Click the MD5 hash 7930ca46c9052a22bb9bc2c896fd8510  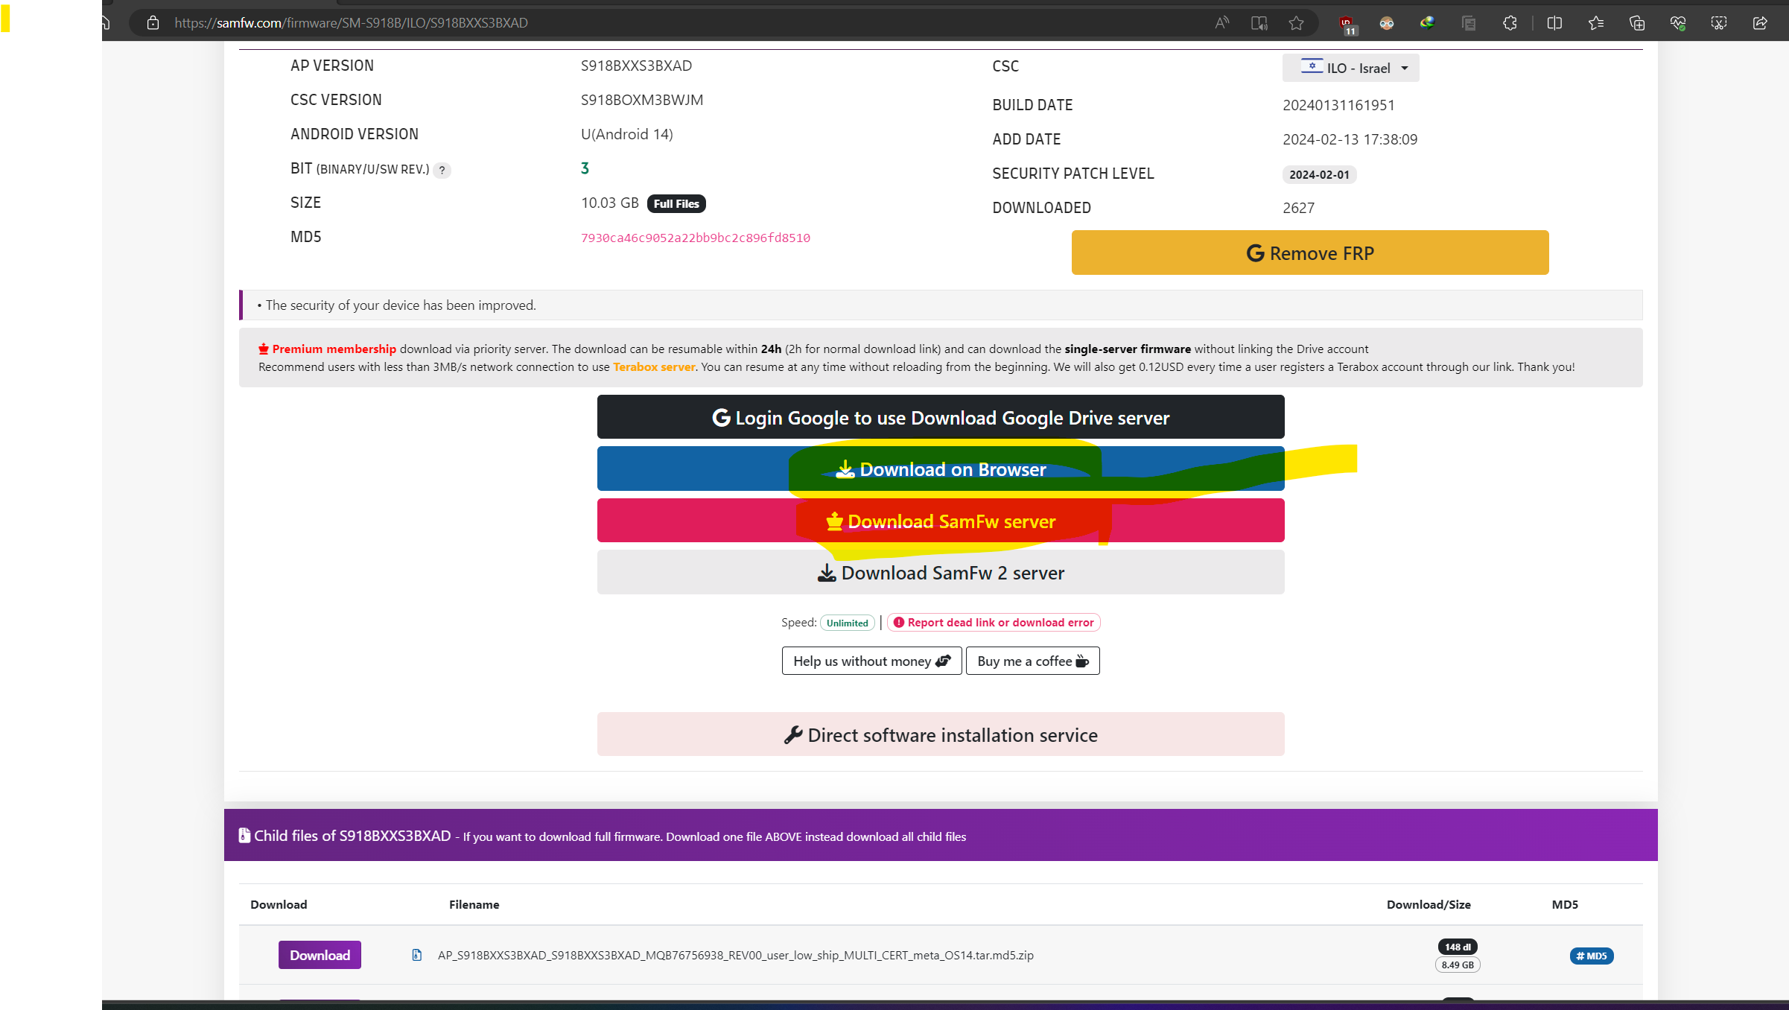[696, 238]
